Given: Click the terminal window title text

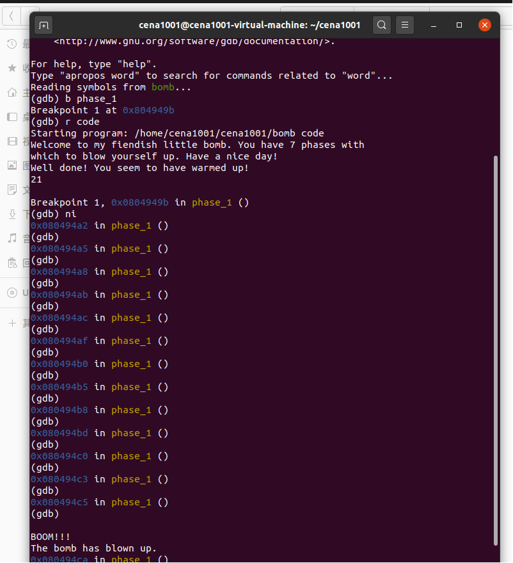Looking at the screenshot, I should (249, 25).
